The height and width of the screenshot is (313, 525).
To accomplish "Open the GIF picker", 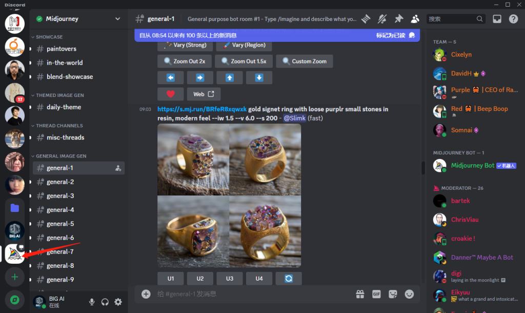I will (376, 294).
